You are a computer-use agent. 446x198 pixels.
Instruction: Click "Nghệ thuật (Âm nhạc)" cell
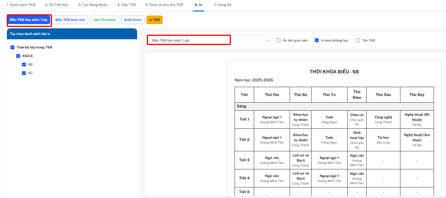point(417,140)
